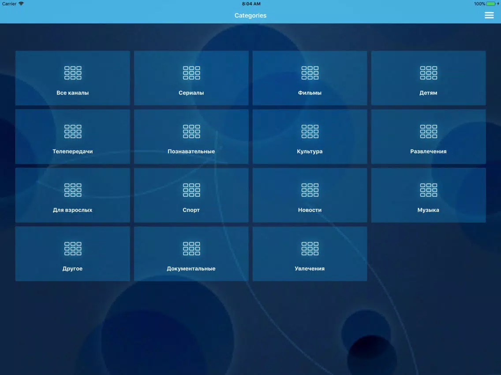This screenshot has height=375, width=501.
Task: Tap the Для взрослых grid icon
Action: pyautogui.click(x=73, y=190)
